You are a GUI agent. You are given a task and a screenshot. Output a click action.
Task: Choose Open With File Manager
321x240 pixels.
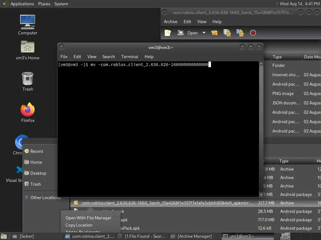[x=88, y=218]
